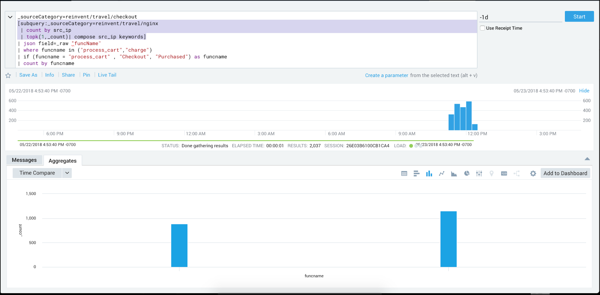Enable the Use Receipt Time checkbox
Image resolution: width=600 pixels, height=295 pixels.
point(482,28)
